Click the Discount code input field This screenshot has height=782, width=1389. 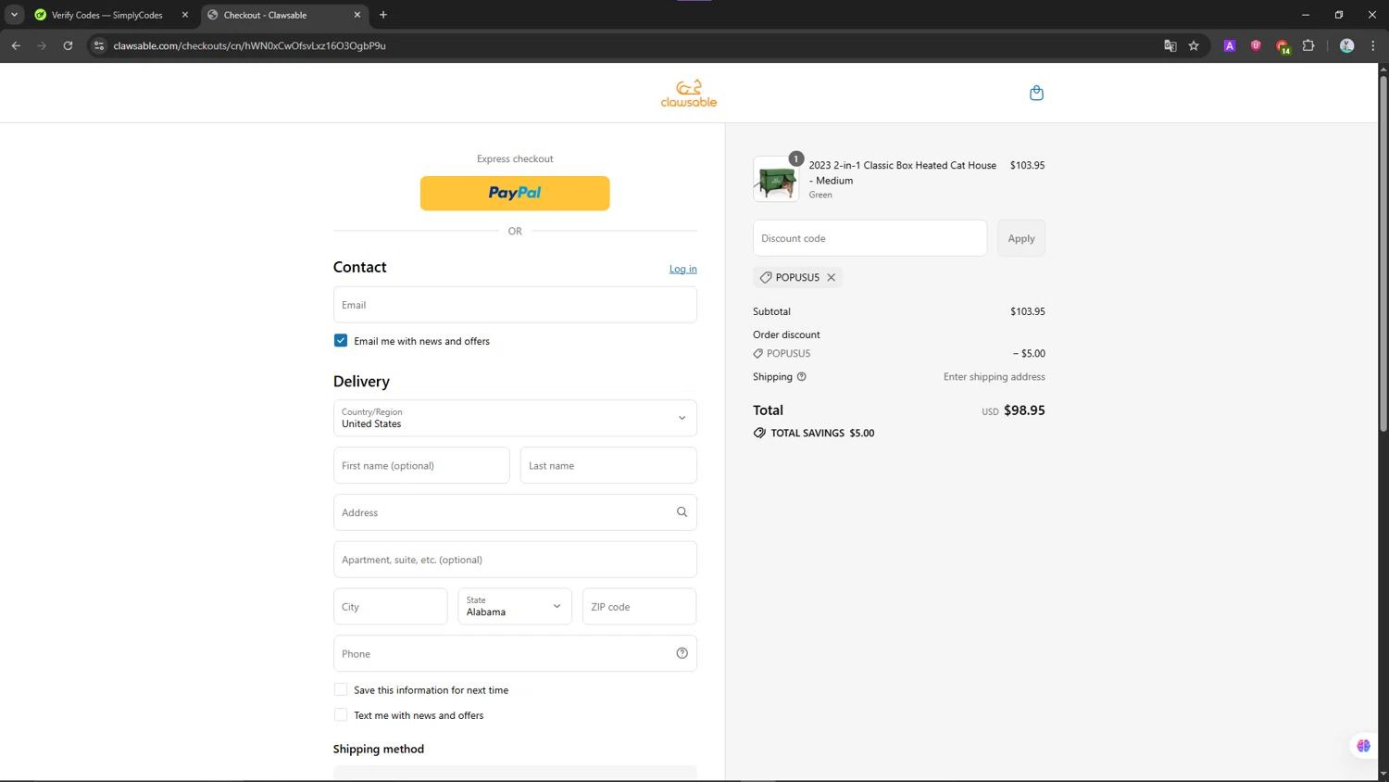pyautogui.click(x=870, y=238)
